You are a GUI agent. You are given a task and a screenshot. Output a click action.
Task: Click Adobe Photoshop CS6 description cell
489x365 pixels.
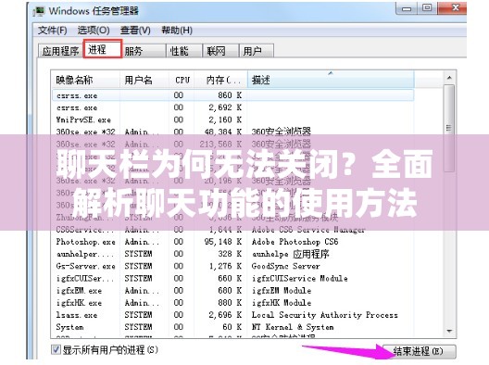tap(295, 242)
